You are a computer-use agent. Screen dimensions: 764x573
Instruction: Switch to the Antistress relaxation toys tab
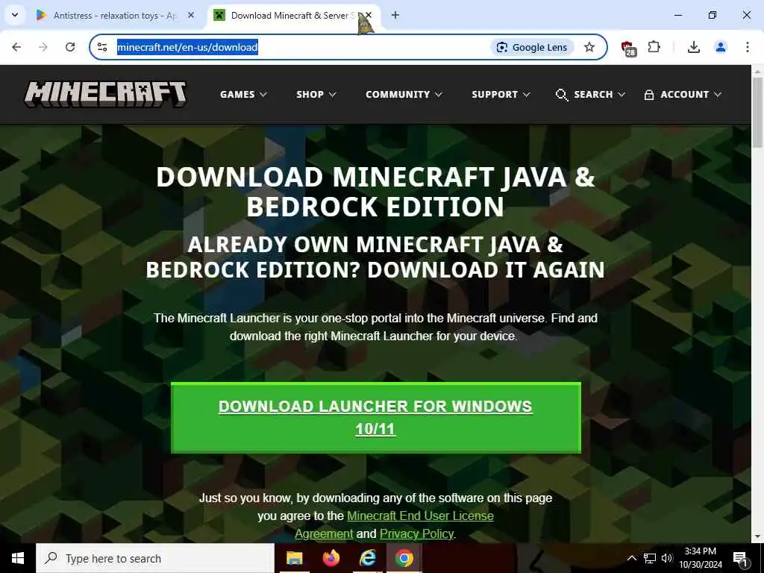[x=114, y=15]
